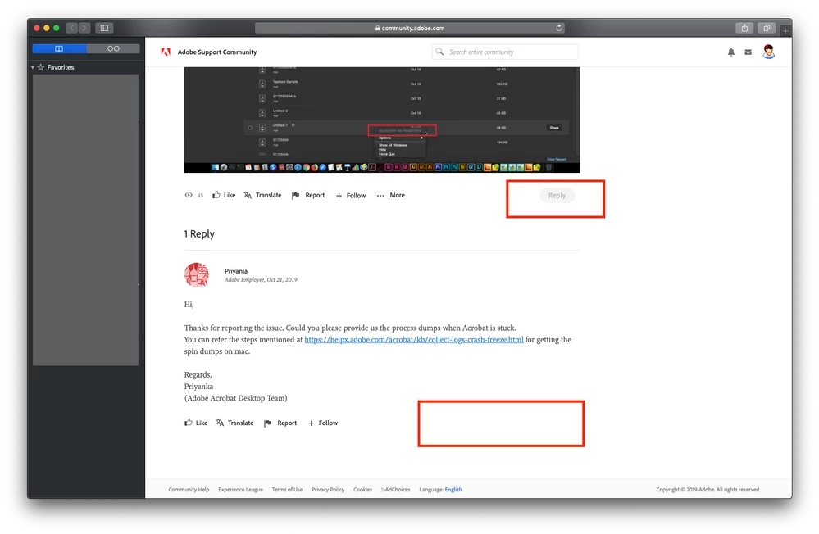The width and height of the screenshot is (819, 534).
Task: Open notifications bell icon
Action: (730, 52)
